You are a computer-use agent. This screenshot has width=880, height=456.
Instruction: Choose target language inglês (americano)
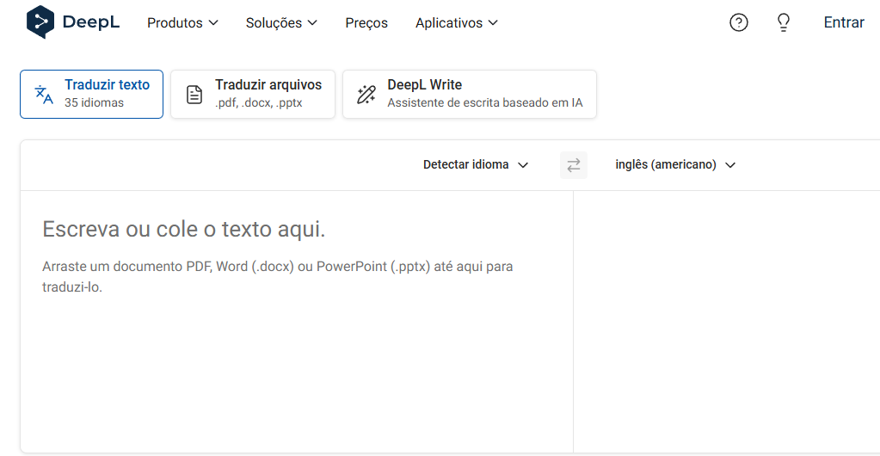click(675, 164)
